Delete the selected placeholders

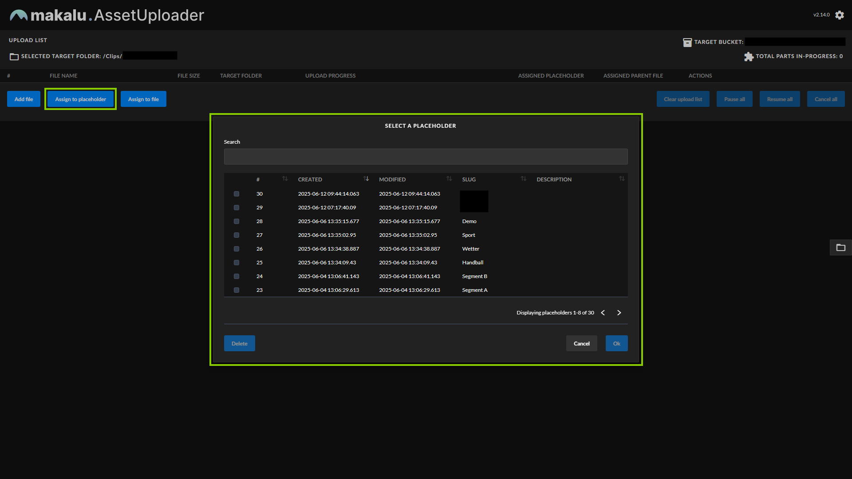239,343
